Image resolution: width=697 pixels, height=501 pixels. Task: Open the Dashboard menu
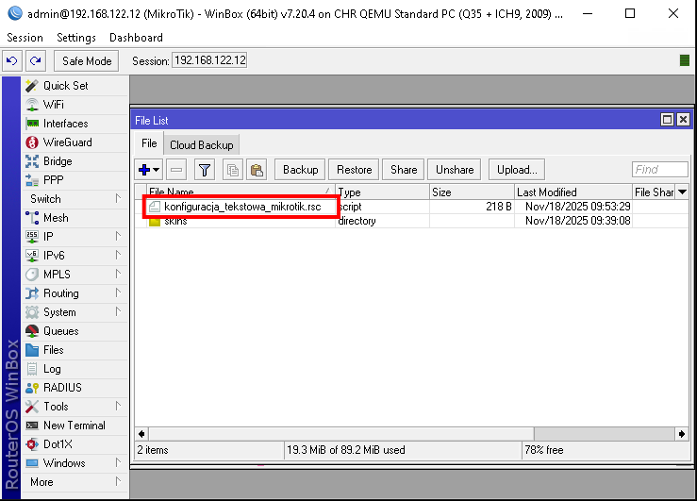136,38
